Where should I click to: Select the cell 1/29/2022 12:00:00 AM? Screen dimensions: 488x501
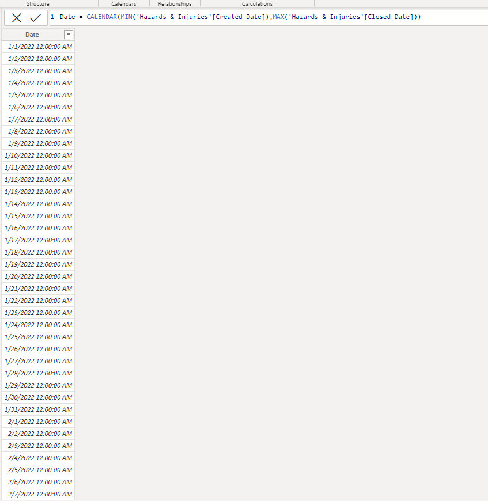pyautogui.click(x=38, y=385)
